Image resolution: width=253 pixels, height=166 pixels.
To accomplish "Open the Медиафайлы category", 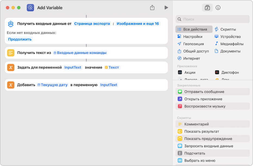I will pyautogui.click(x=229, y=44).
